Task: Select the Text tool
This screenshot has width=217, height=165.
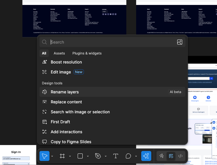Action: [116, 156]
